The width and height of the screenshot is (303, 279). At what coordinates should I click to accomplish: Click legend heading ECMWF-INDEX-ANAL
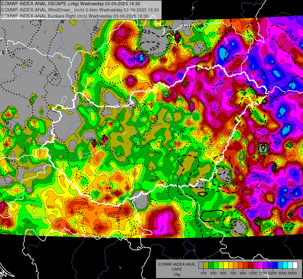[x=177, y=264]
